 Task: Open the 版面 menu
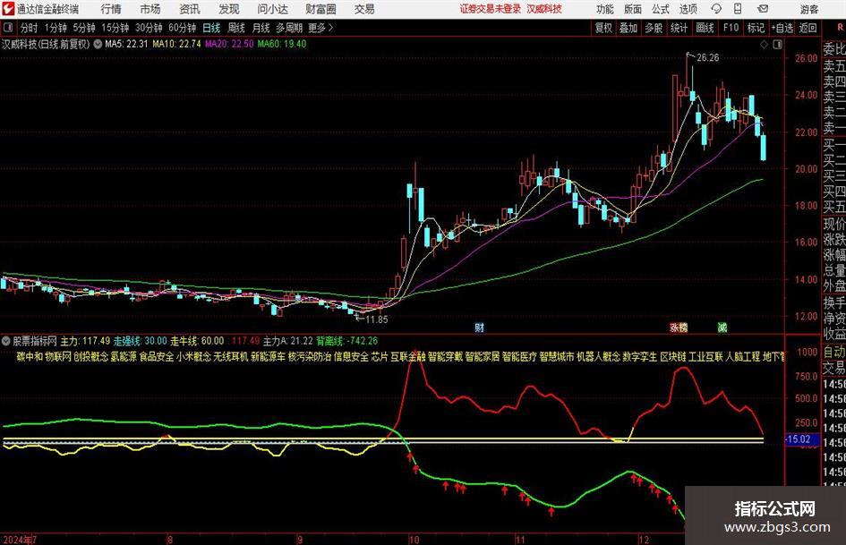pos(633,9)
